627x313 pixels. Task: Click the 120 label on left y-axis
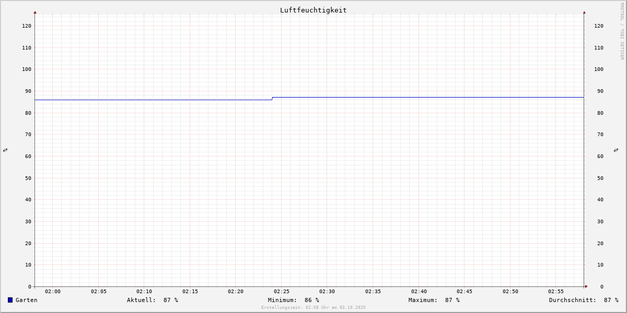point(27,26)
